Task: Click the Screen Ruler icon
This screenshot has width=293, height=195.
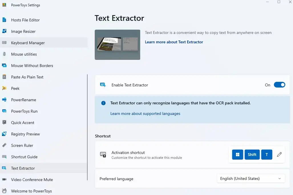Action: (4, 145)
